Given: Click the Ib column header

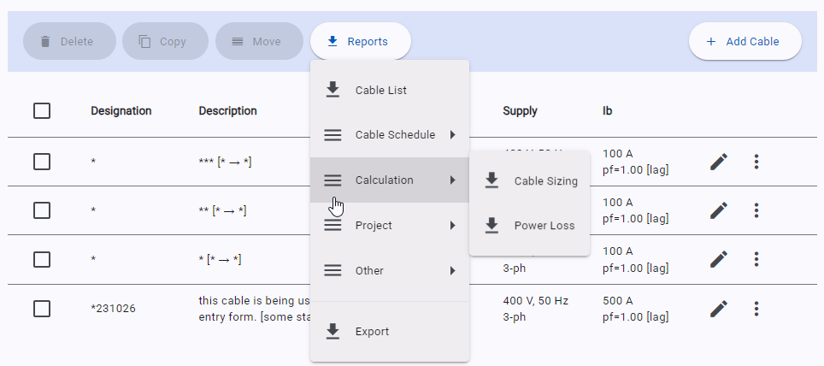Looking at the screenshot, I should [x=607, y=111].
